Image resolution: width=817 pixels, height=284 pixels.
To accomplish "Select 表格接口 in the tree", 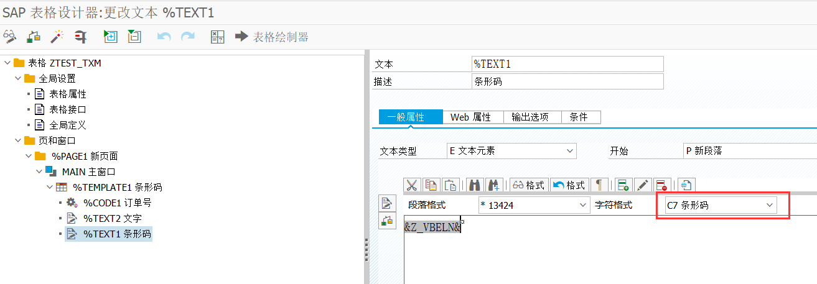I will coord(68,109).
